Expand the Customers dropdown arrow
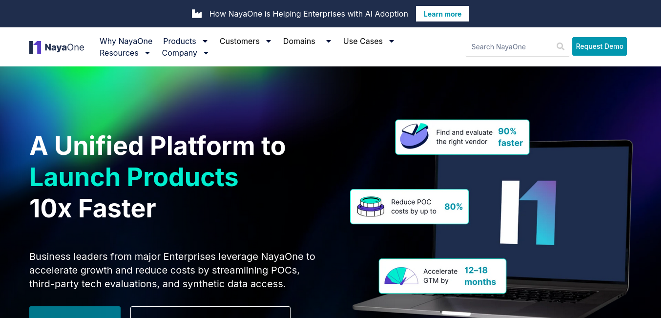 (269, 41)
